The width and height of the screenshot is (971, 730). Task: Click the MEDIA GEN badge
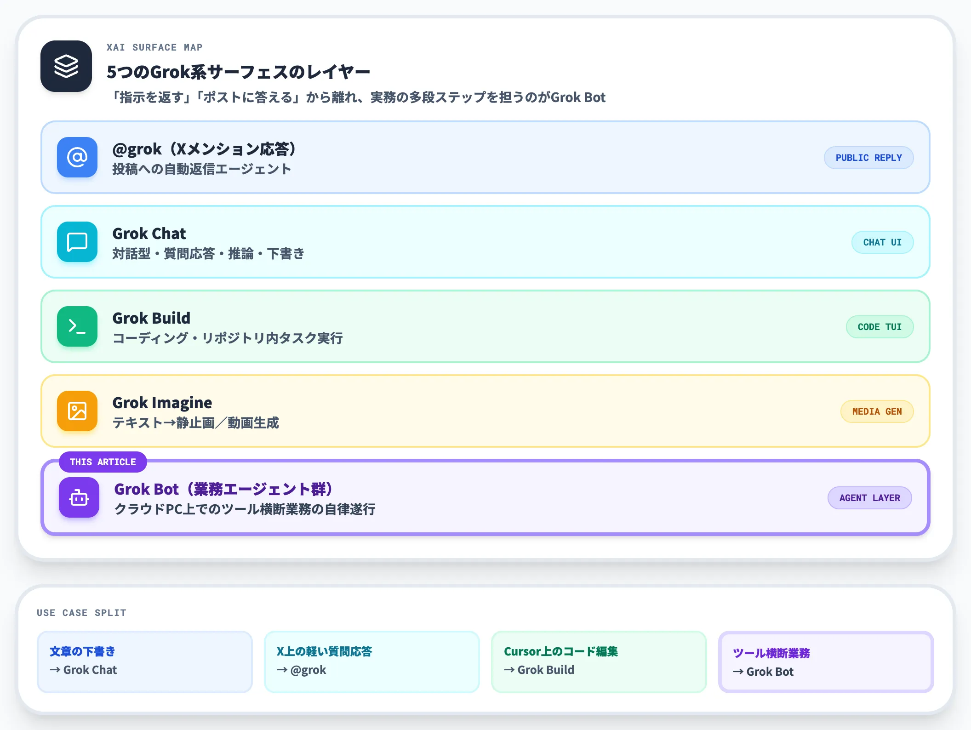point(877,411)
